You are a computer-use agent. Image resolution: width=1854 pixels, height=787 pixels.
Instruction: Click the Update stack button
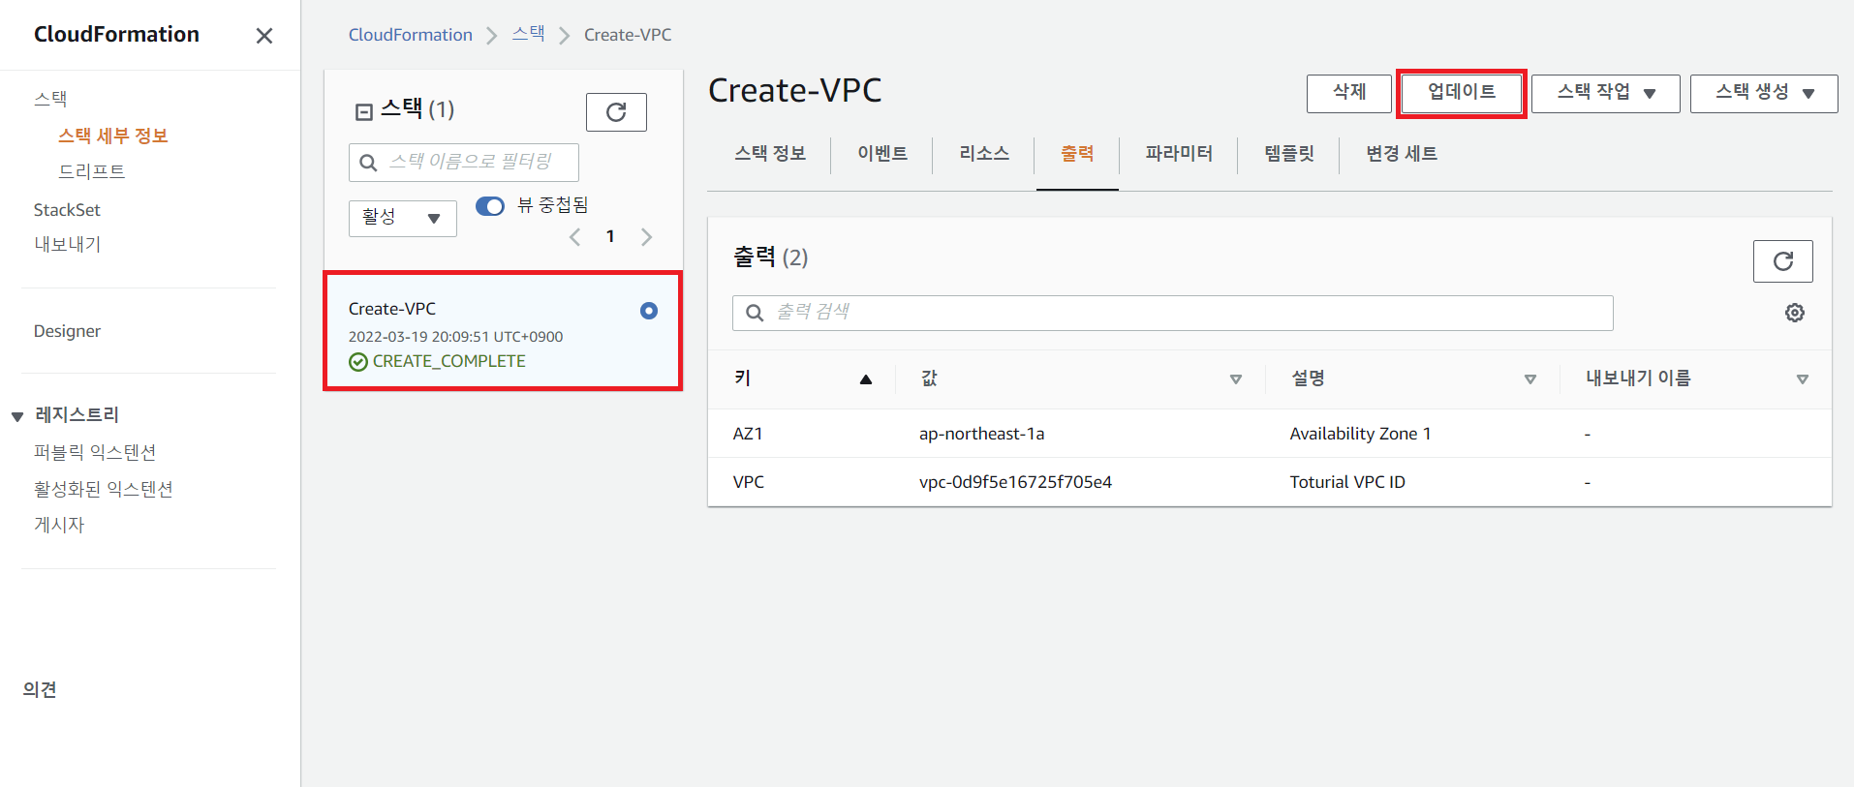click(x=1462, y=93)
